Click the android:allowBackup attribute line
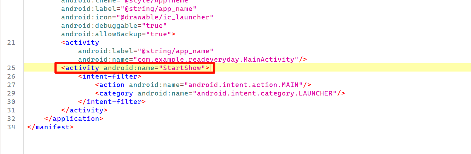Screen dimensions: 471x154 tap(118, 34)
